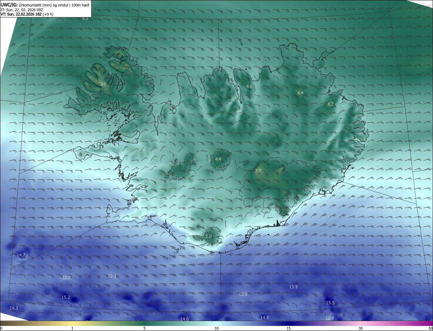
Task: Click the 4.2 value in northeast Iceland
Action: 331,104
